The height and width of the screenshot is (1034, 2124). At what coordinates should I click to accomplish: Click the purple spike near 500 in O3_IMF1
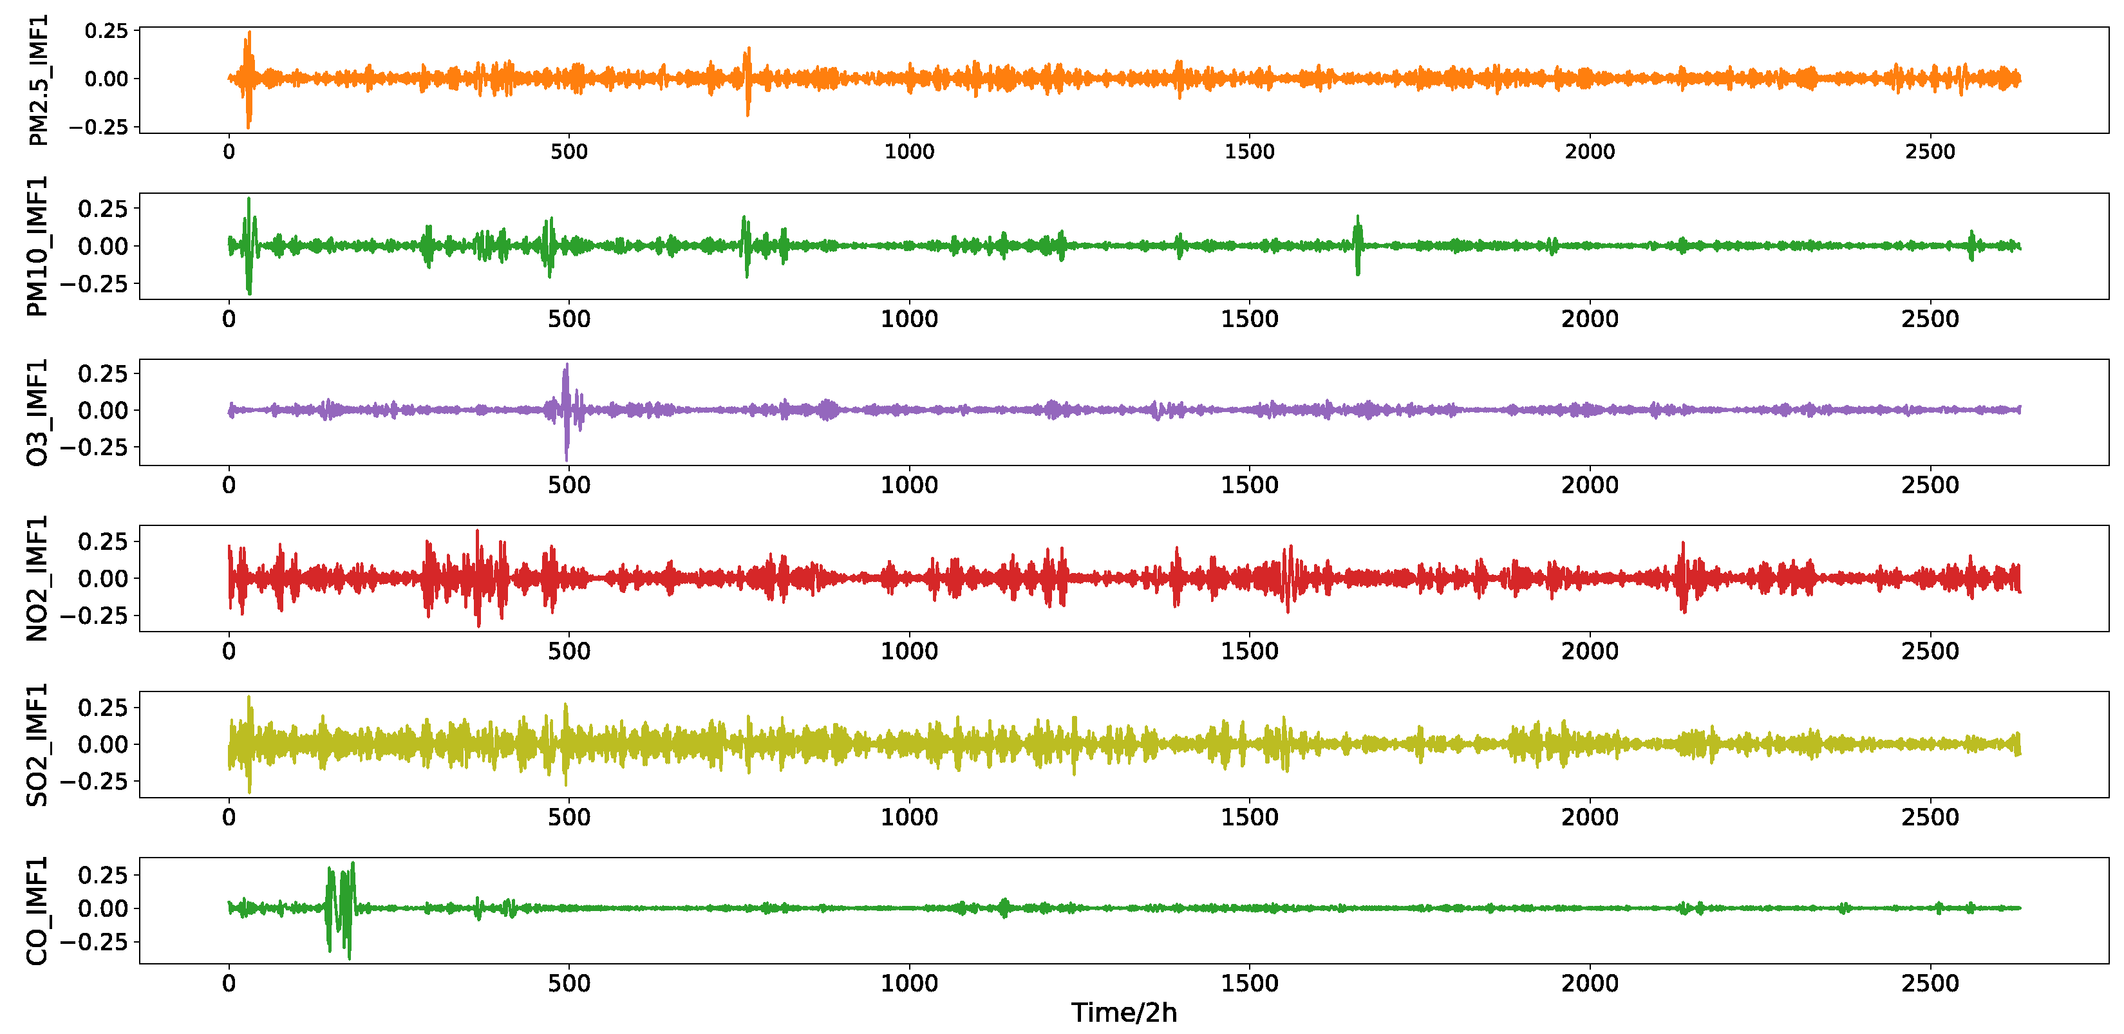tap(566, 411)
